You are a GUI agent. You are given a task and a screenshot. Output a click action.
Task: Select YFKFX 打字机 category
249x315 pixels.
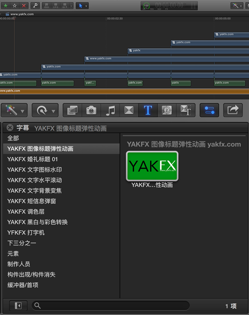pyautogui.click(x=61, y=232)
